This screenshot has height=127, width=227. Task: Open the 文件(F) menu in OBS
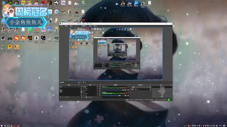(x=62, y=26)
